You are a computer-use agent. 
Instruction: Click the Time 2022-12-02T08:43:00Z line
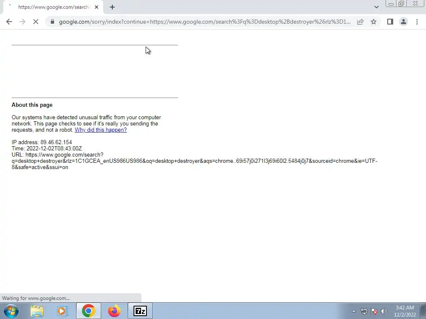pyautogui.click(x=47, y=148)
